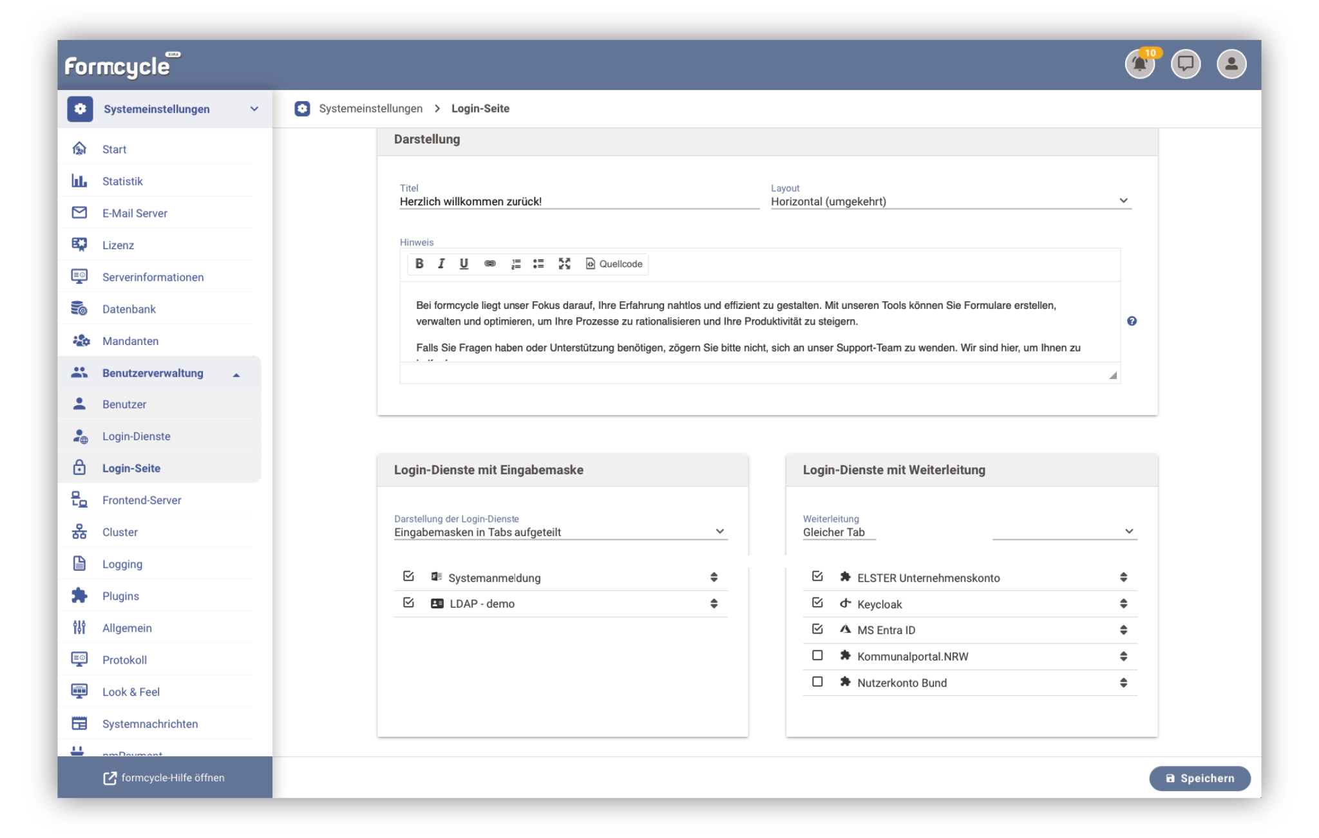The height and width of the screenshot is (838, 1319).
Task: Click into the Titel input field
Action: click(579, 201)
